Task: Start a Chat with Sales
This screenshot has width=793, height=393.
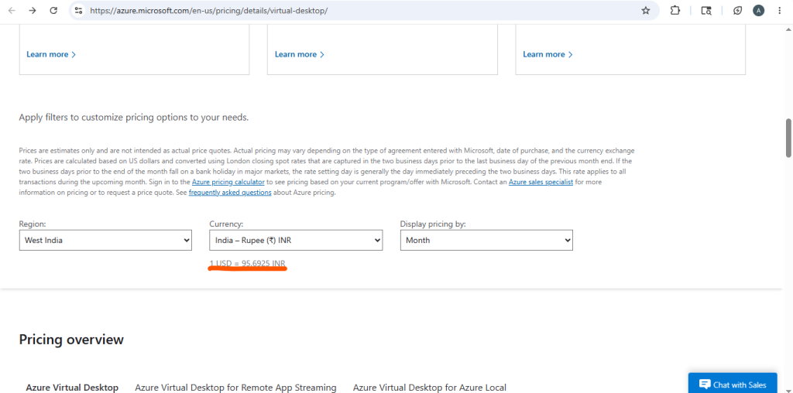Action: pyautogui.click(x=733, y=384)
